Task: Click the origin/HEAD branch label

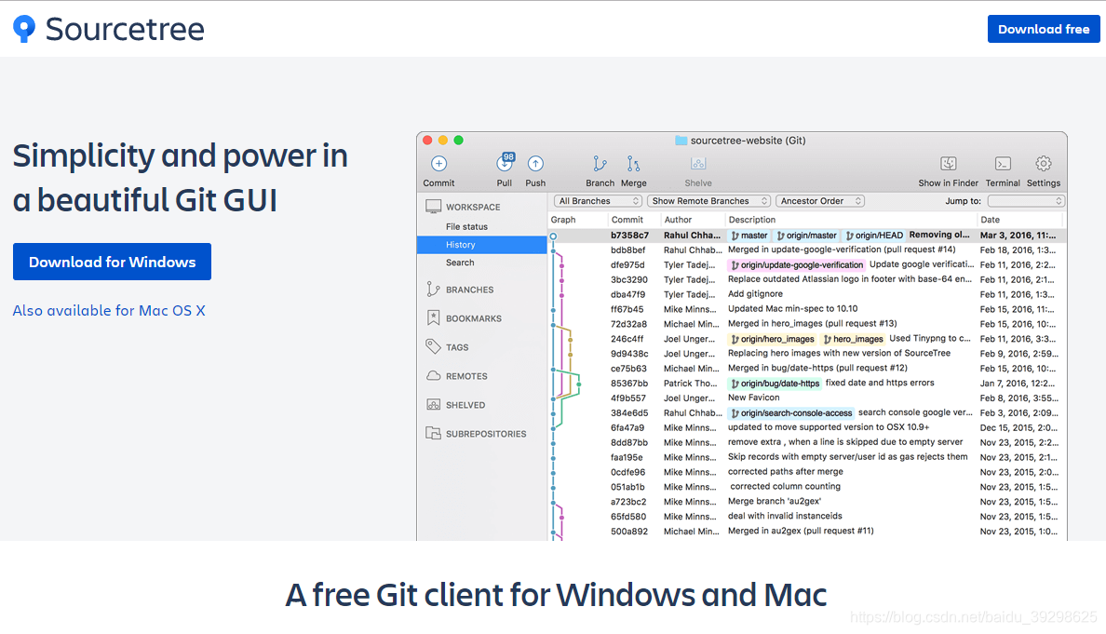Action: tap(874, 235)
